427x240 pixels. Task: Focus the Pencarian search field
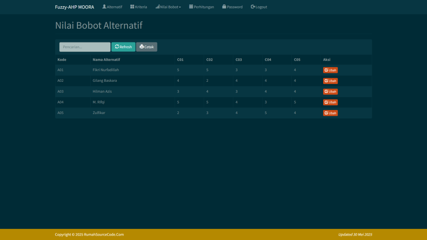pyautogui.click(x=85, y=47)
